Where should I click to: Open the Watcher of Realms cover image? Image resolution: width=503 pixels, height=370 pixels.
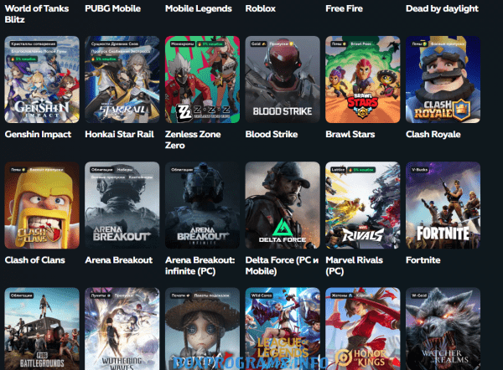coord(443,329)
